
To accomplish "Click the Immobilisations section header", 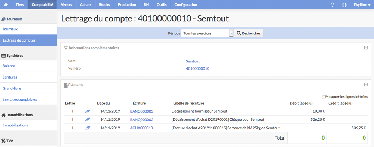I will (x=17, y=115).
